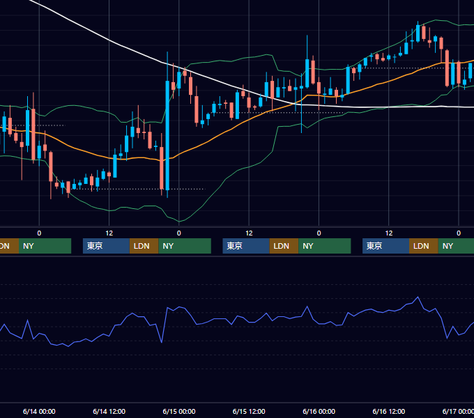Click the 6/16 00:00 date label
This screenshot has width=474, height=418.
(x=319, y=411)
